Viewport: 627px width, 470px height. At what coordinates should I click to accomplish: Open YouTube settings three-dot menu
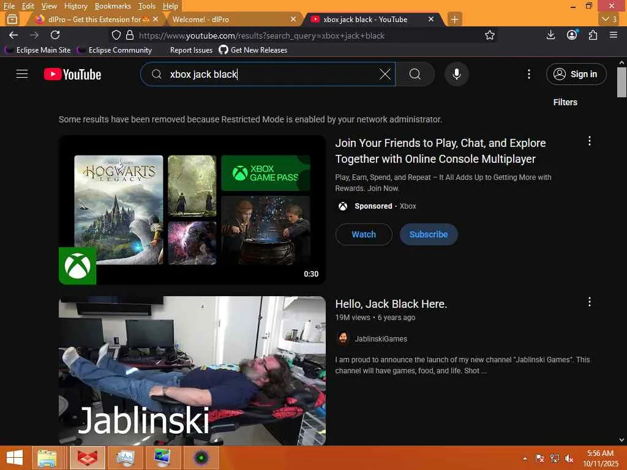pos(528,74)
